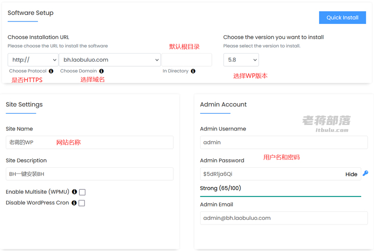Click the In Directory input field
The width and height of the screenshot is (374, 251).
click(187, 60)
